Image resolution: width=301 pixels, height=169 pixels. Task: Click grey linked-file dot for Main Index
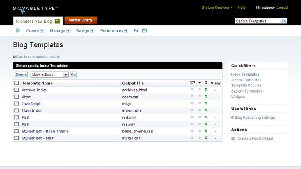click(x=192, y=110)
